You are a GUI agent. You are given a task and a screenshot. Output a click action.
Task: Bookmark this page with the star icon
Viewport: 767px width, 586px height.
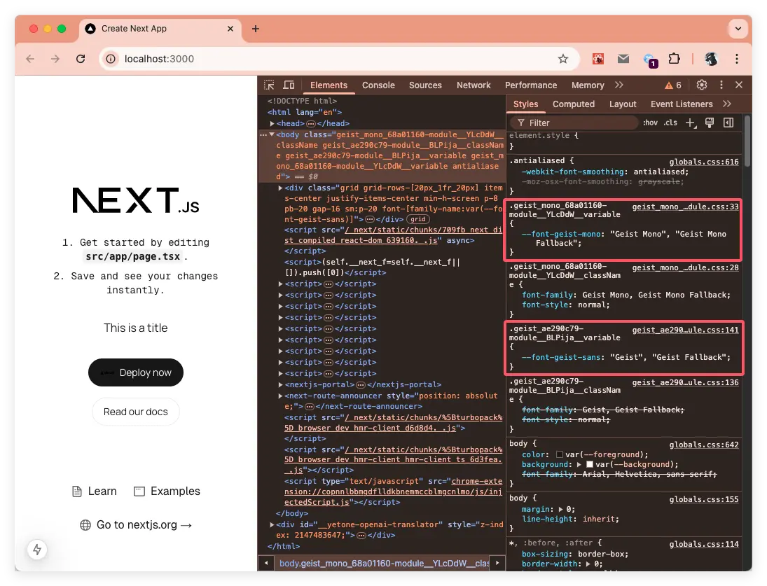(563, 59)
